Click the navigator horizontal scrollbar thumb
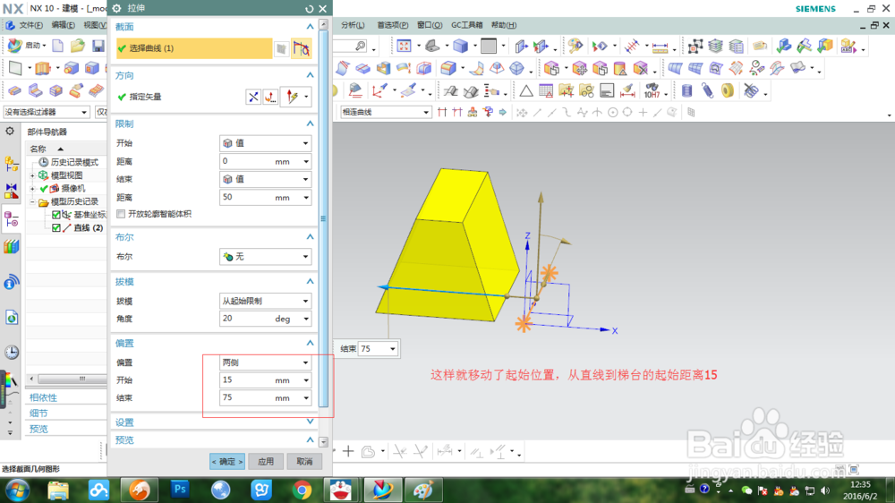The height and width of the screenshot is (503, 895). [71, 379]
